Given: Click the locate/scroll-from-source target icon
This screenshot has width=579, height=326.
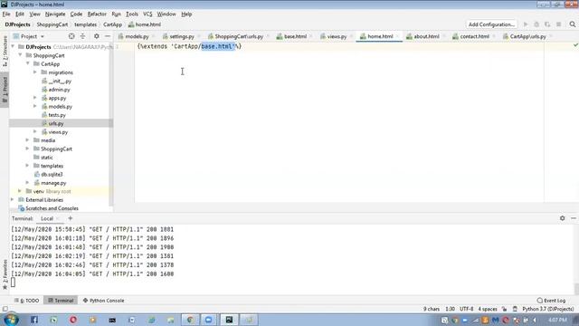Looking at the screenshot, I should 71,36.
